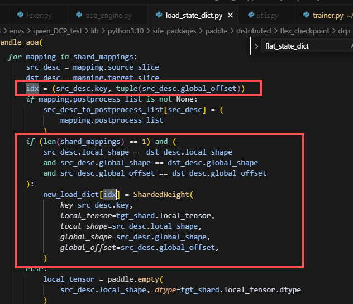Click the Python file icon on lexer.py
The height and width of the screenshot is (304, 353).
[21, 15]
